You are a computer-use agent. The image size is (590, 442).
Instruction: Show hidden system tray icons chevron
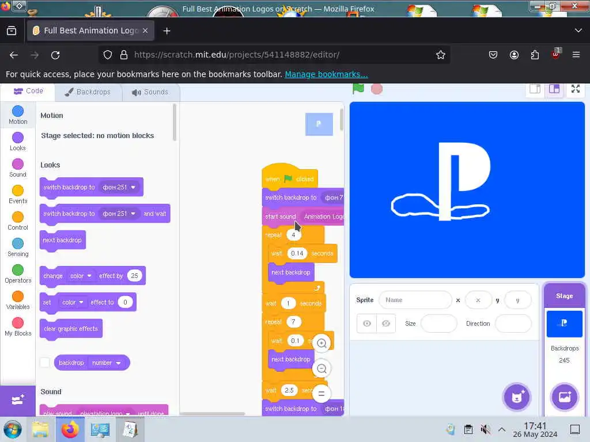502,429
